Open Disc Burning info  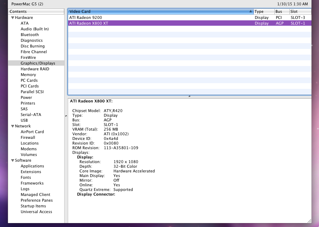pyautogui.click(x=32, y=46)
